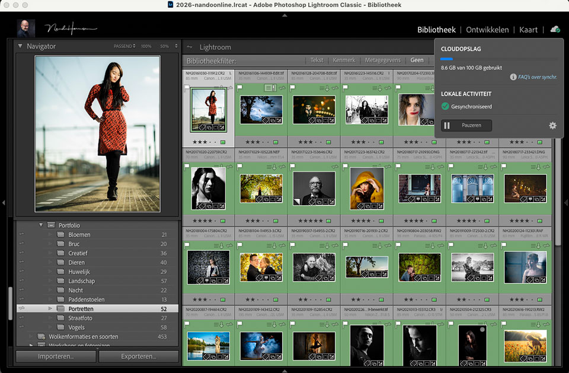The width and height of the screenshot is (569, 373).
Task: Switch to the Ontwikkelen module
Action: click(488, 29)
